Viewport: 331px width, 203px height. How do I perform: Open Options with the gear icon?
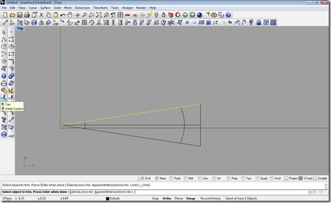click(214, 14)
